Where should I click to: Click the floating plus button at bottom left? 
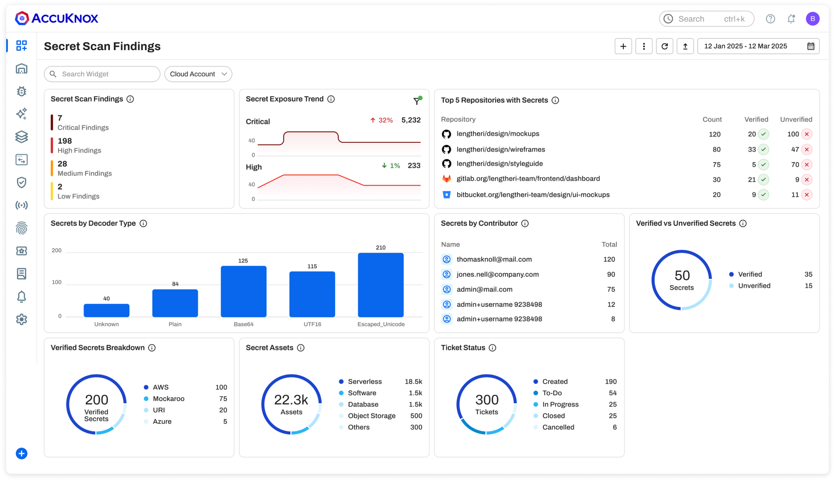pos(22,453)
